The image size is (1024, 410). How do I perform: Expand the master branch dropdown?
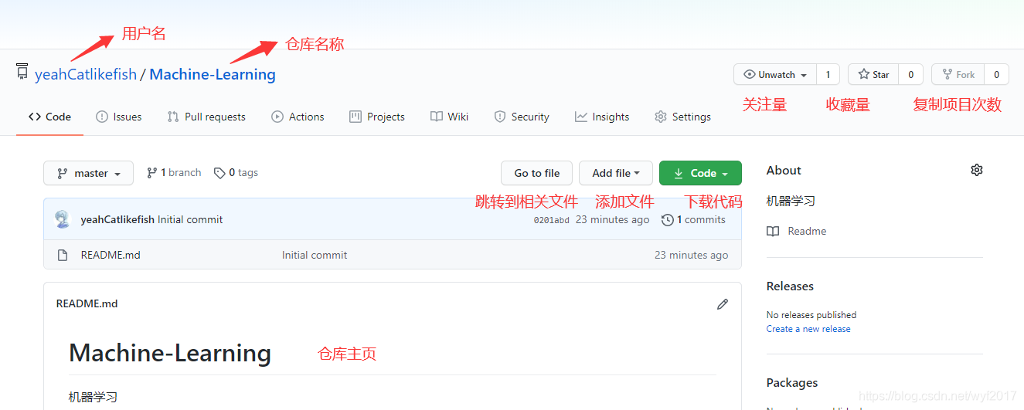(x=88, y=173)
